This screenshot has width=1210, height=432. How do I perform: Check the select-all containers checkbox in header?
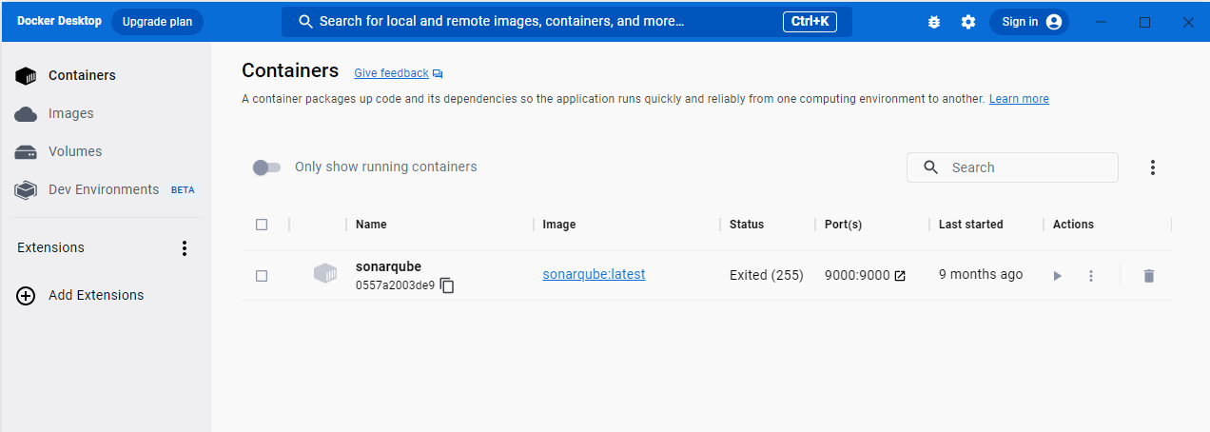(262, 225)
